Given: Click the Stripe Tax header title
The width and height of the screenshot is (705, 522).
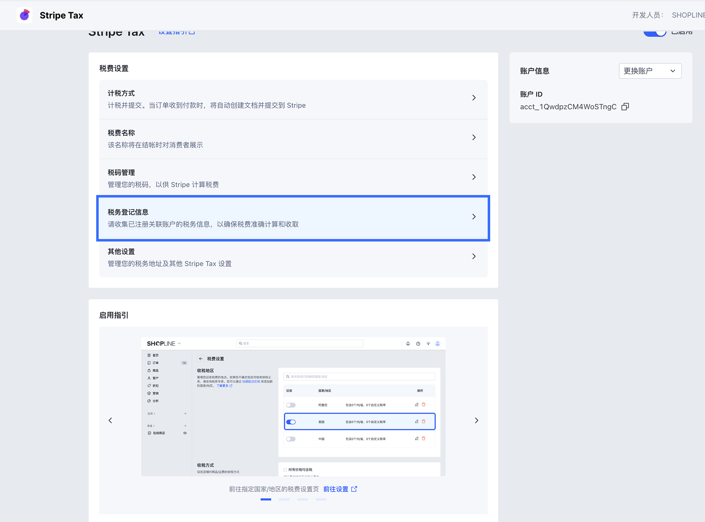Looking at the screenshot, I should 61,15.
